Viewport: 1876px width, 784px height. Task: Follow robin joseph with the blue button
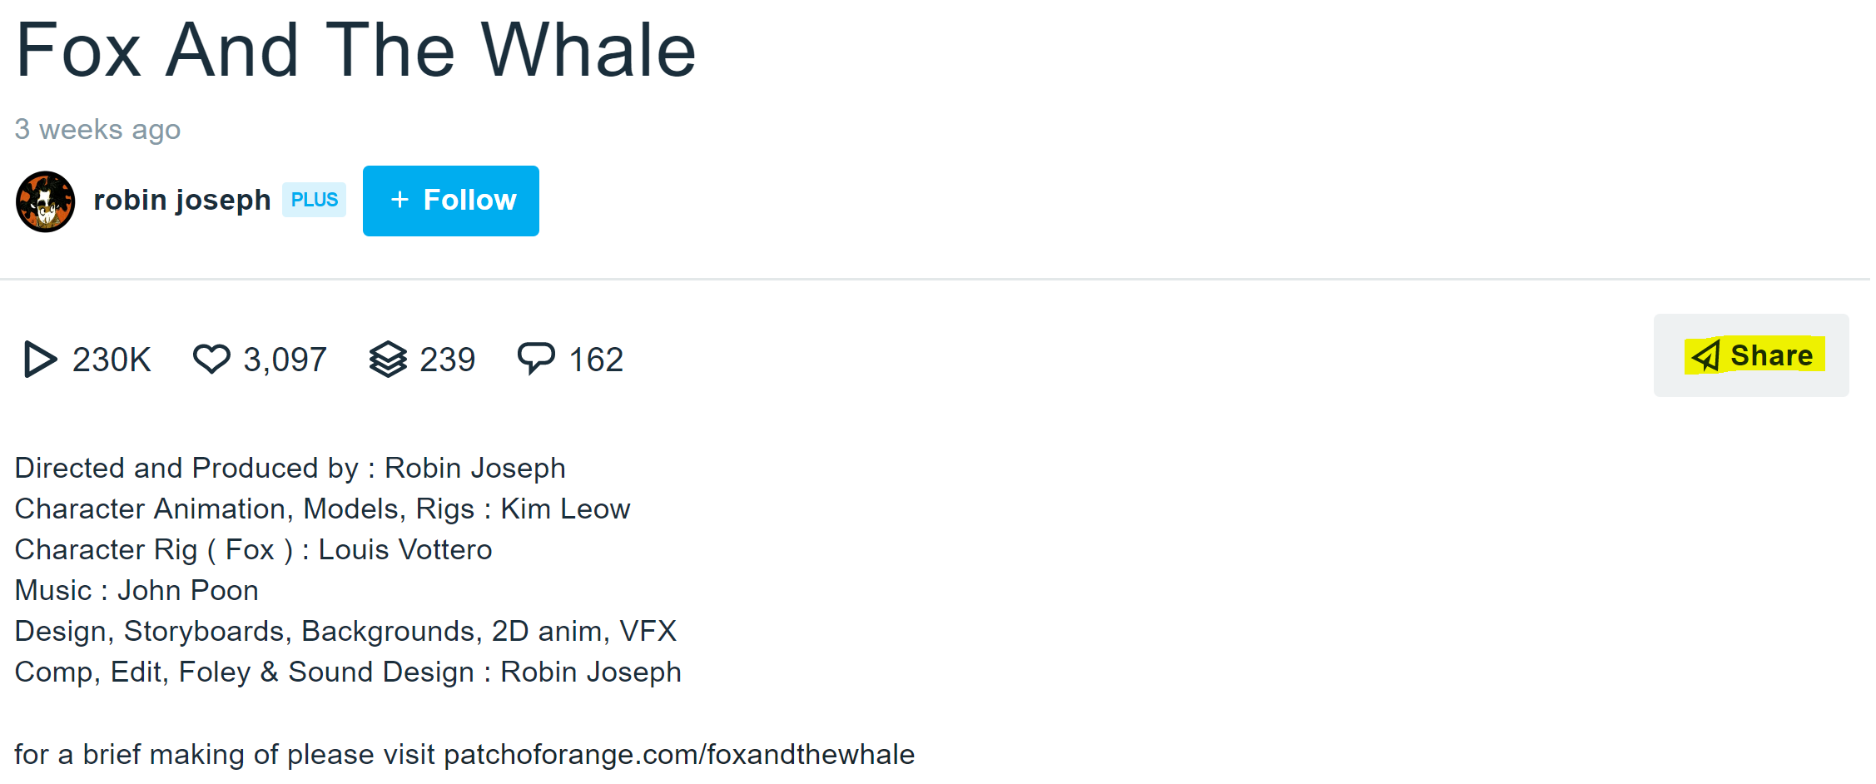[x=451, y=201]
